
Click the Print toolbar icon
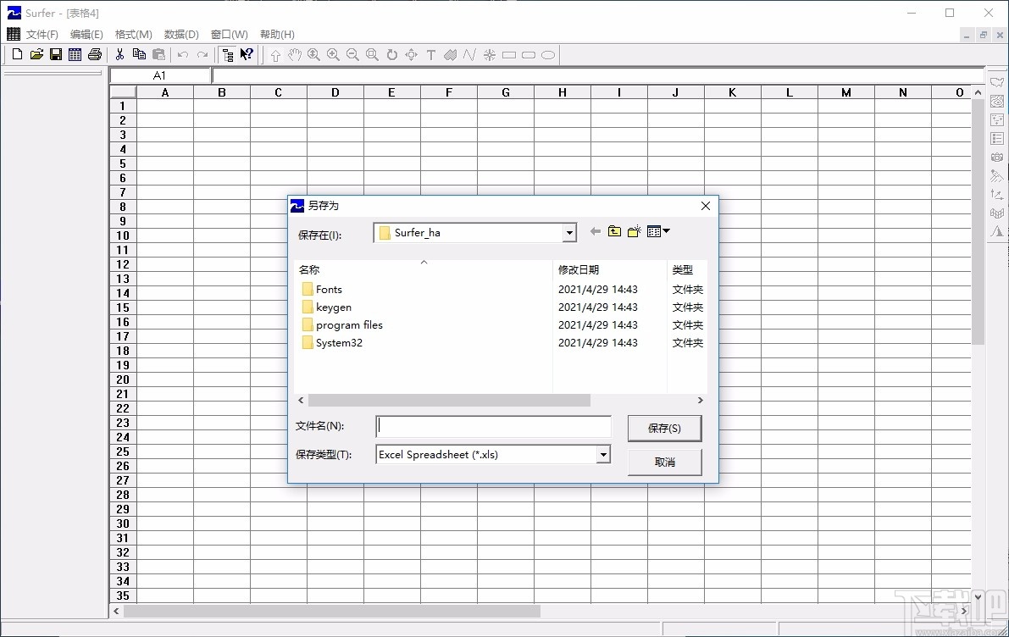[x=95, y=55]
